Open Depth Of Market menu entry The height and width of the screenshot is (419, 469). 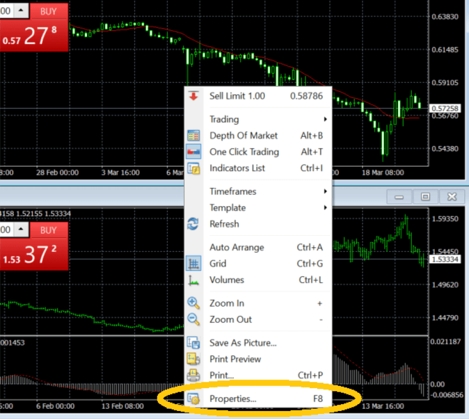pyautogui.click(x=258, y=135)
